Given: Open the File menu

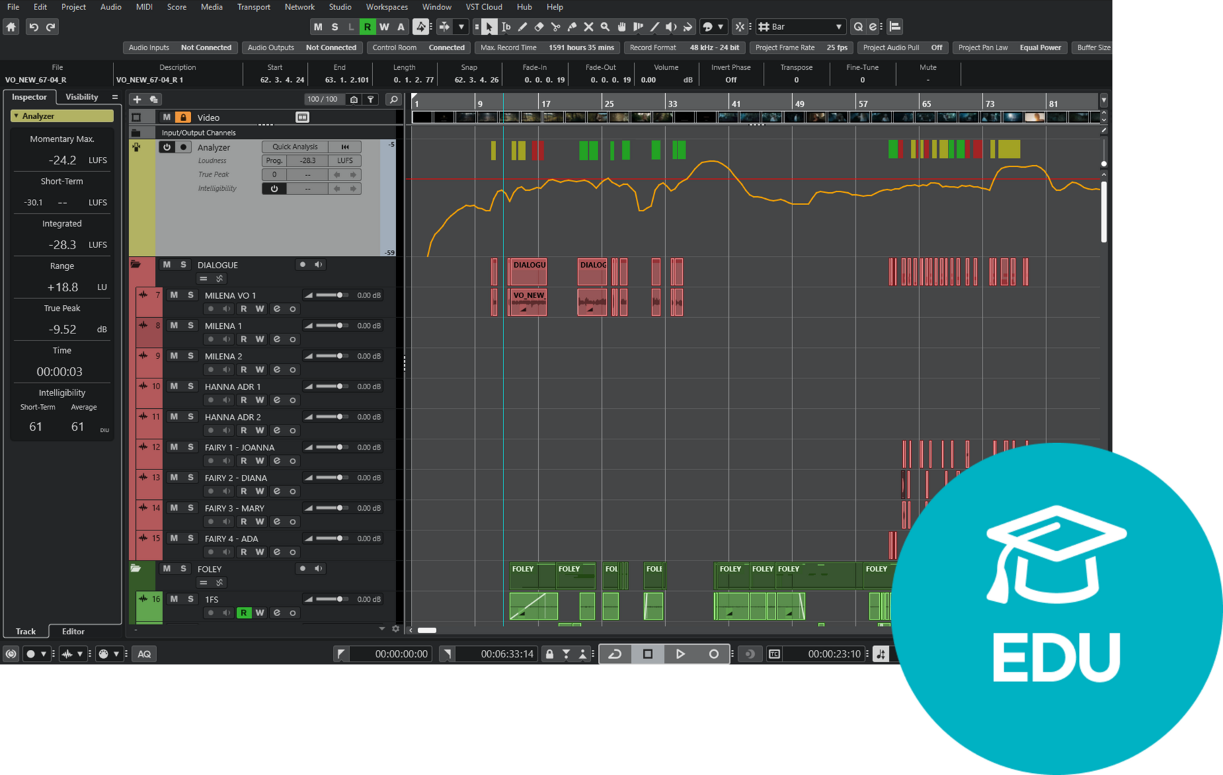Looking at the screenshot, I should (x=13, y=7).
